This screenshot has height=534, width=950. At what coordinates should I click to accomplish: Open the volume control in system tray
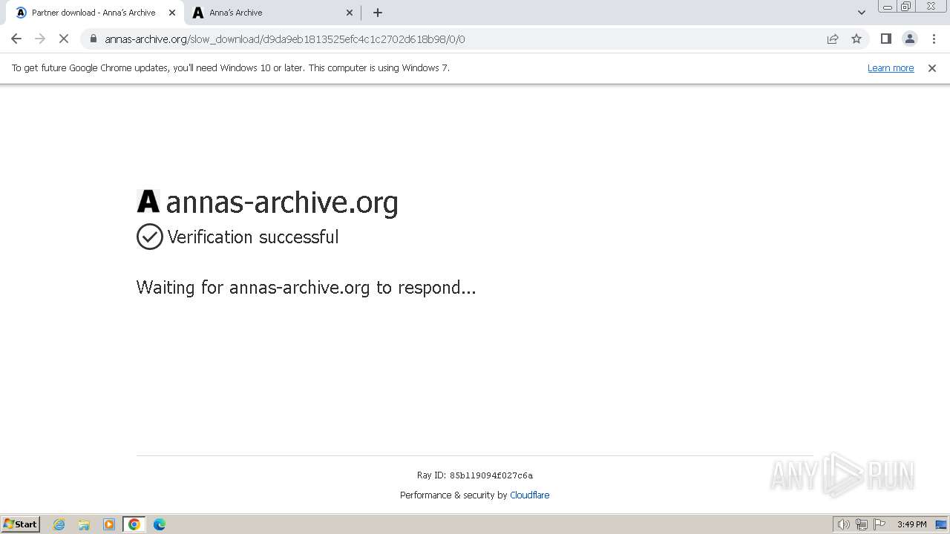click(843, 524)
